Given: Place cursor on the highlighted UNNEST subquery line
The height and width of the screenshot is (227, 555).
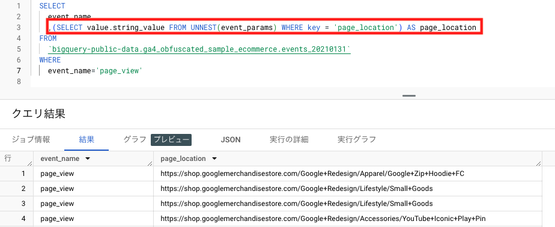Looking at the screenshot, I should click(264, 27).
